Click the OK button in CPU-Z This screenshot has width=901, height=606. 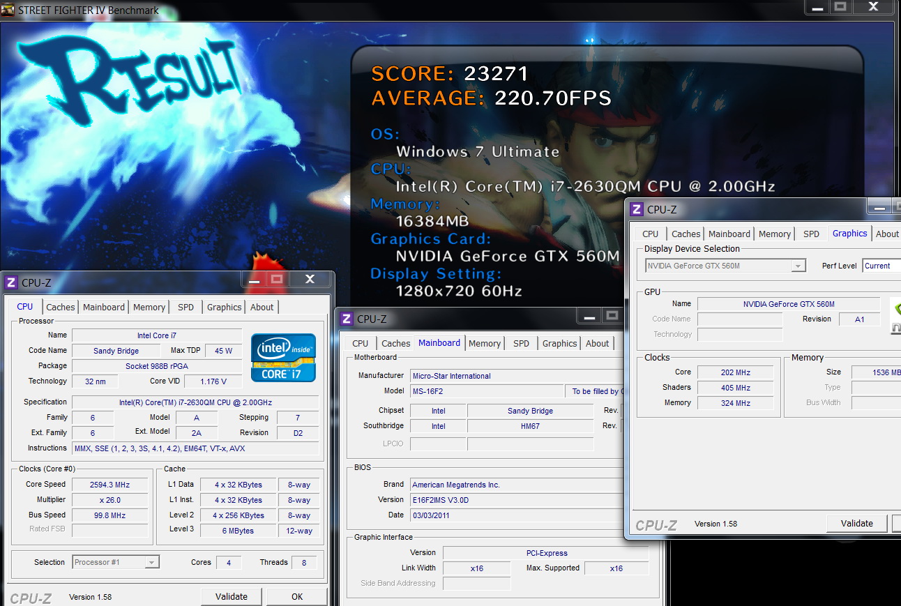(297, 596)
